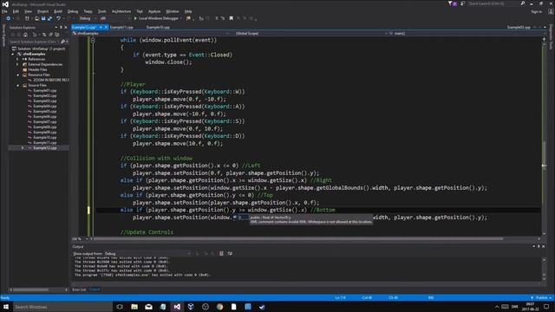
Task: Toggle word wrap icon in Output panel
Action: [x=230, y=253]
